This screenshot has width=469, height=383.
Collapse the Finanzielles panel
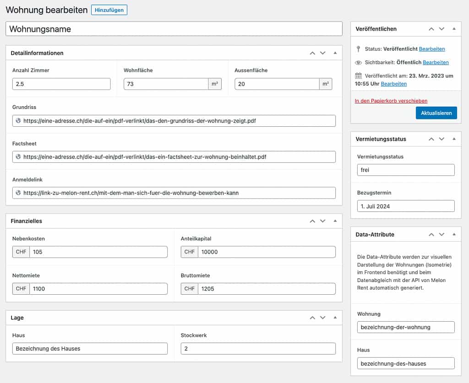point(335,221)
